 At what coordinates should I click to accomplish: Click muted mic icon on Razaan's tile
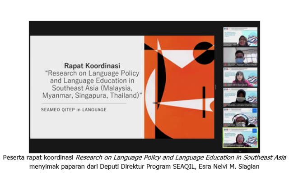click(225, 65)
